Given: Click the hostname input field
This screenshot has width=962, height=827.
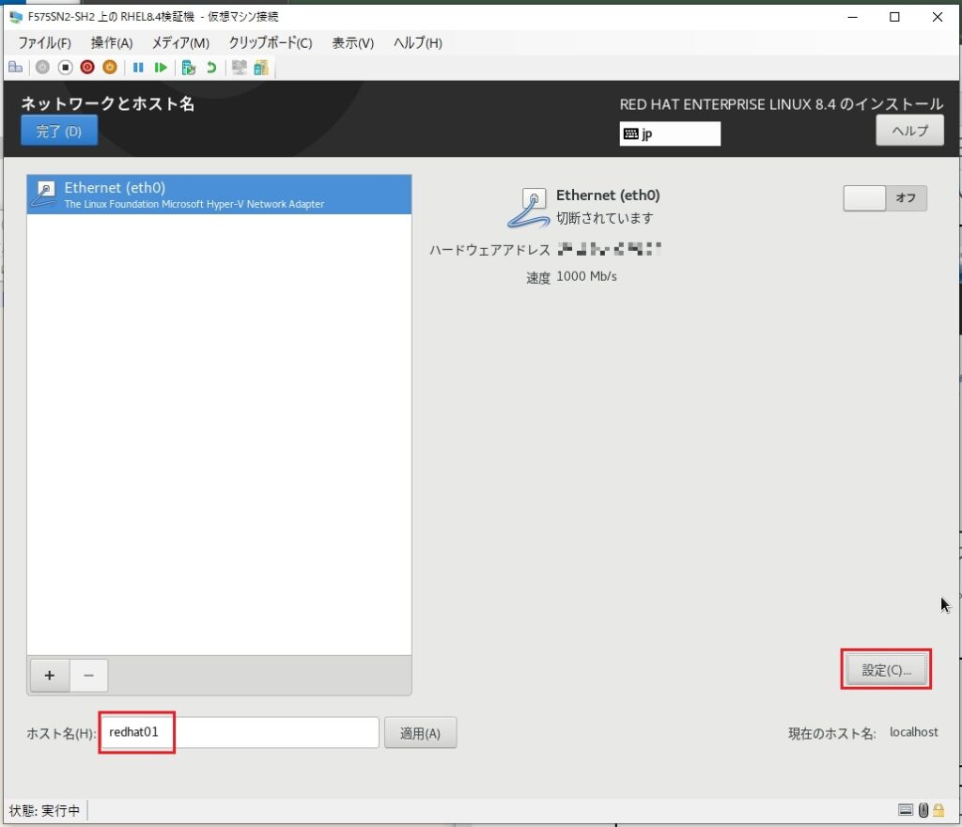Looking at the screenshot, I should [x=240, y=732].
